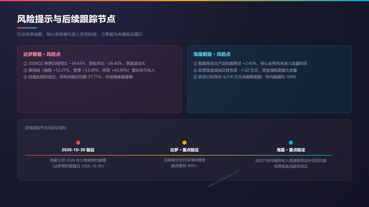This screenshot has height=207, width=369.
Task: Click the orange timeline dot above 达梦 • 重点验证
Action: [184, 143]
